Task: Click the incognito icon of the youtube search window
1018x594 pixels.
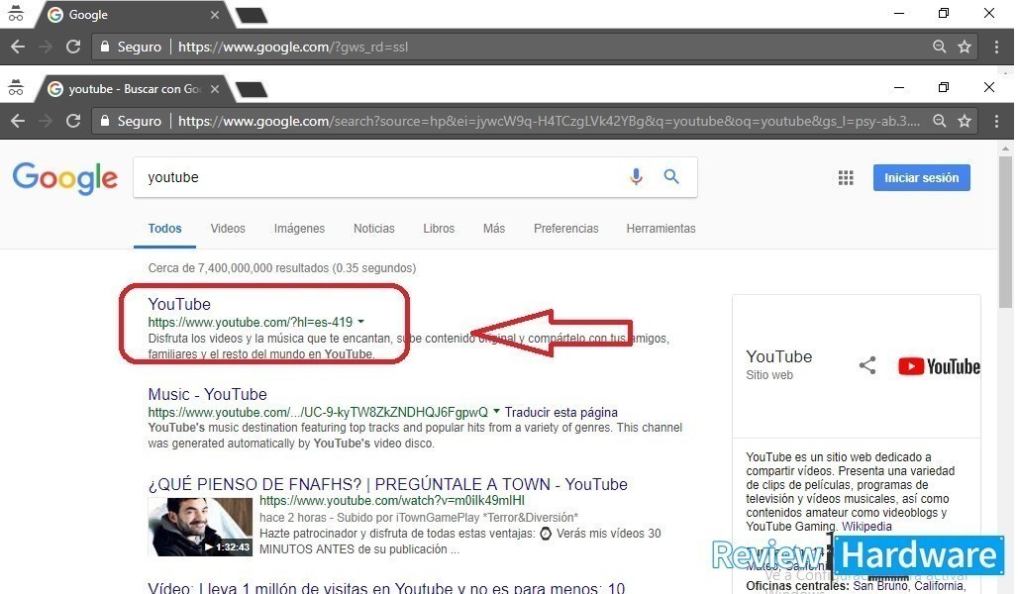Action: coord(16,88)
